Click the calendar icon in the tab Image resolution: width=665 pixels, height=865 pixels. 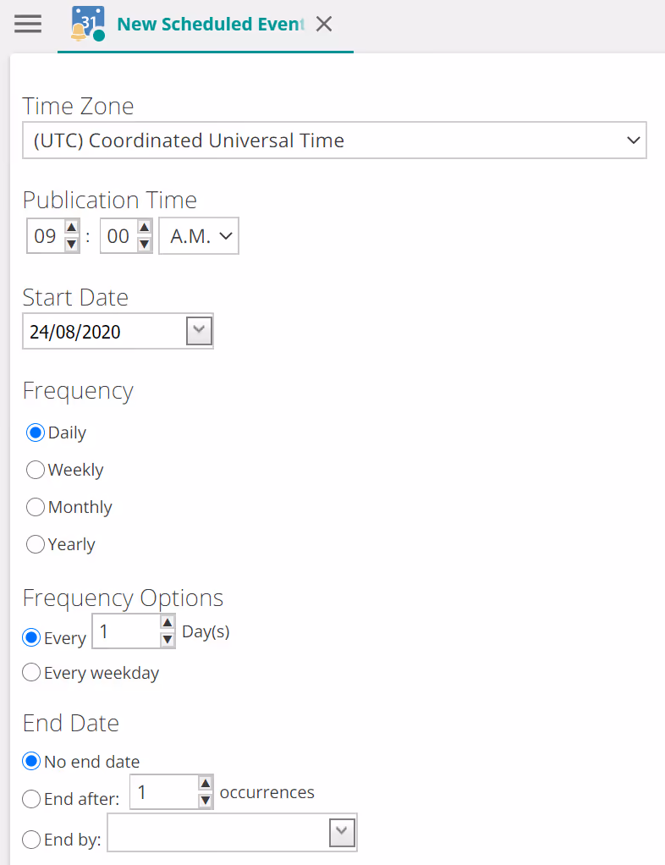click(x=88, y=24)
